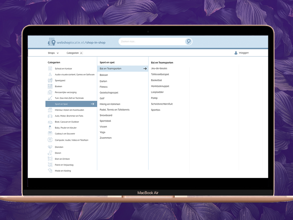The image size is (293, 220).
Task: Select Bal en Teamsporten subcategory
Action: pyautogui.click(x=123, y=68)
